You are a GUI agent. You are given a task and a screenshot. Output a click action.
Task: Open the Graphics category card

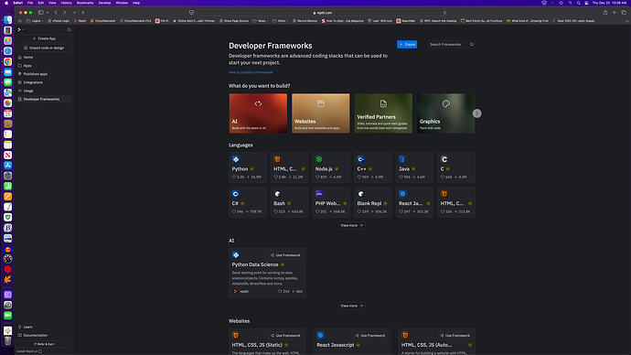(446, 113)
